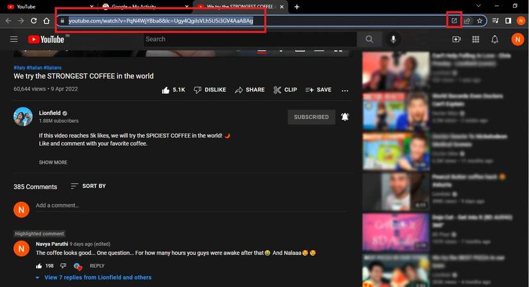Click the Highlighted comment label
This screenshot has height=287, width=529.
[x=40, y=233]
